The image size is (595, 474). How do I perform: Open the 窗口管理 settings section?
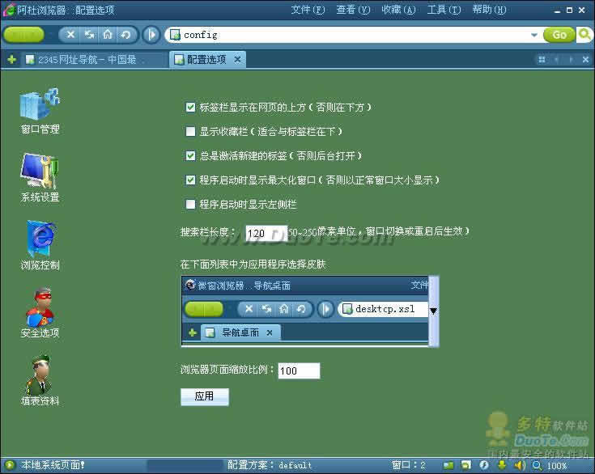click(40, 111)
